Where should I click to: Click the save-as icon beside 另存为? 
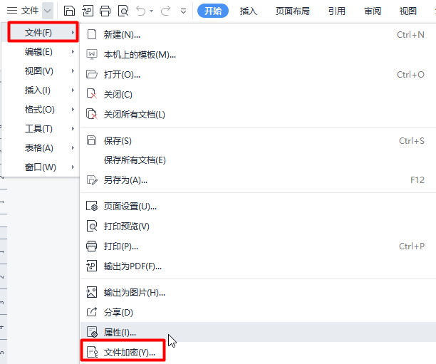(92, 180)
